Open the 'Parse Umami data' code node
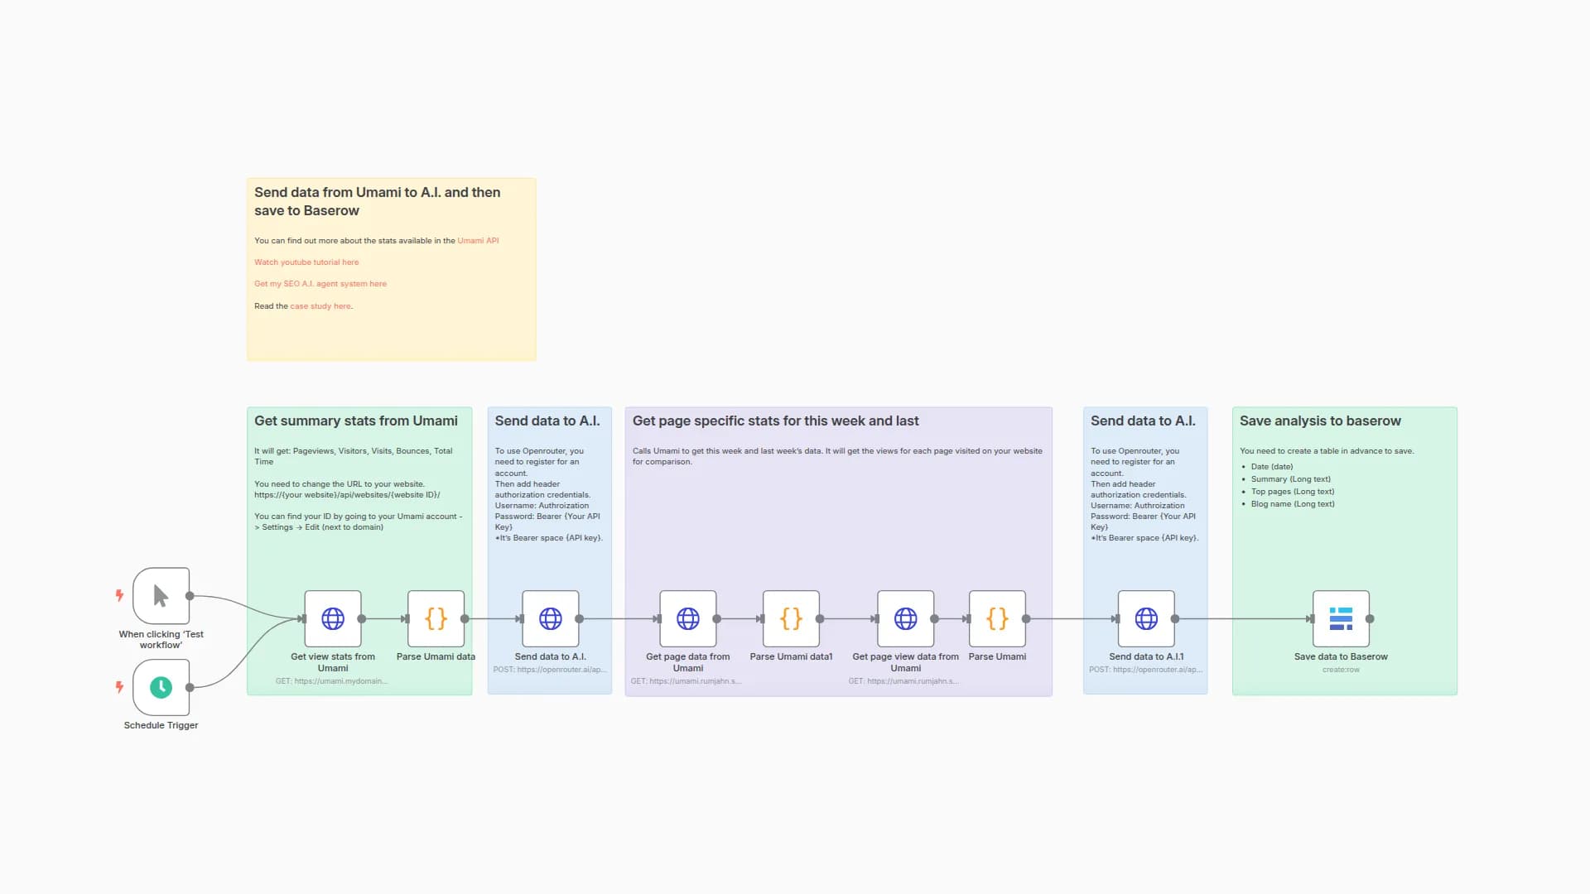This screenshot has width=1590, height=894. pos(436,618)
